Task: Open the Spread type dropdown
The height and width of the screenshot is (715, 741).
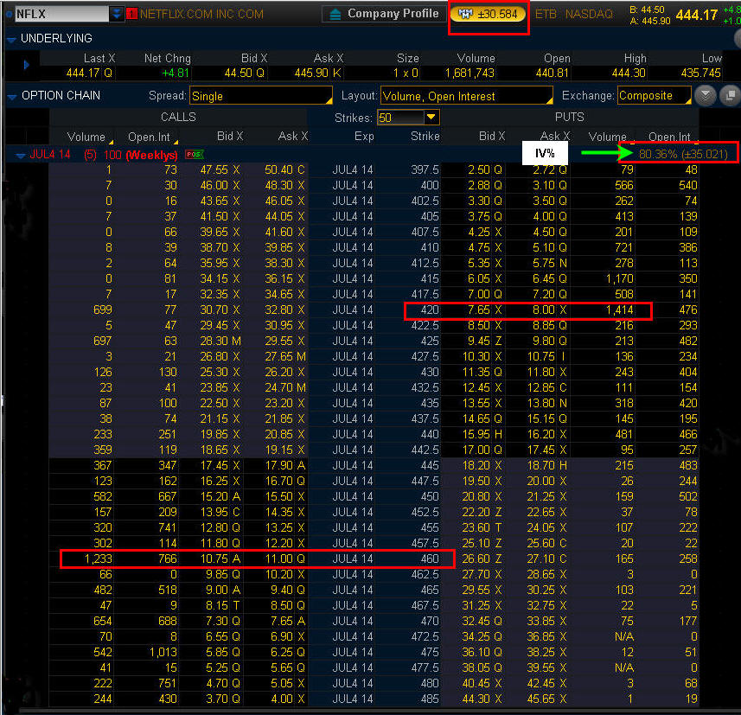Action: coord(260,95)
